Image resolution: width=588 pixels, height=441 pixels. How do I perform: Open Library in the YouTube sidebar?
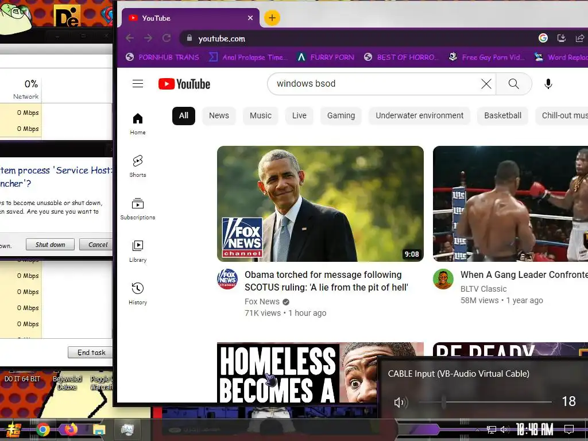[138, 252]
